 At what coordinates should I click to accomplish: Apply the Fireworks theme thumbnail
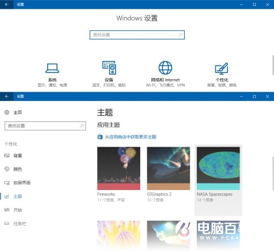click(x=119, y=168)
